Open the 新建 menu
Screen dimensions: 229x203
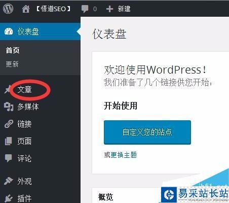click(x=124, y=9)
